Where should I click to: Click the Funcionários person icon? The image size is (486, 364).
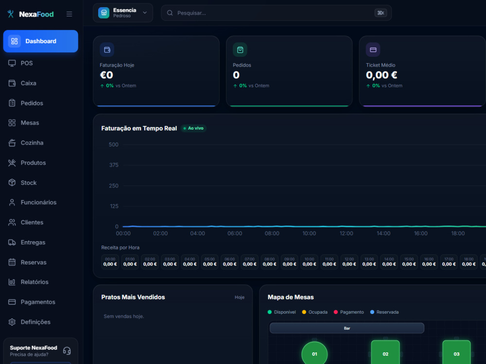coord(12,202)
